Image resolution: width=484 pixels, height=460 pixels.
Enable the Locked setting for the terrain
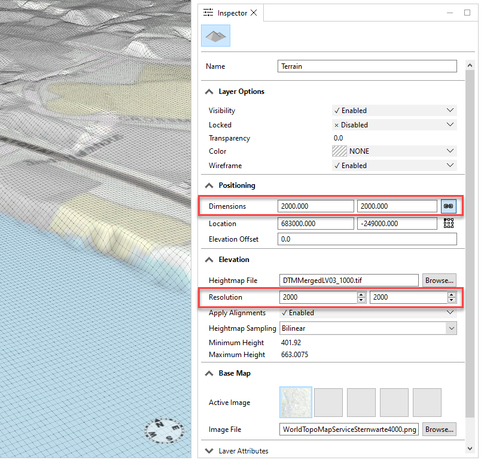(x=394, y=124)
